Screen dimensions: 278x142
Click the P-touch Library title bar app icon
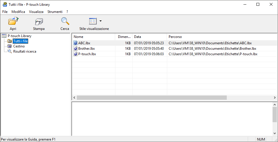point(5,5)
